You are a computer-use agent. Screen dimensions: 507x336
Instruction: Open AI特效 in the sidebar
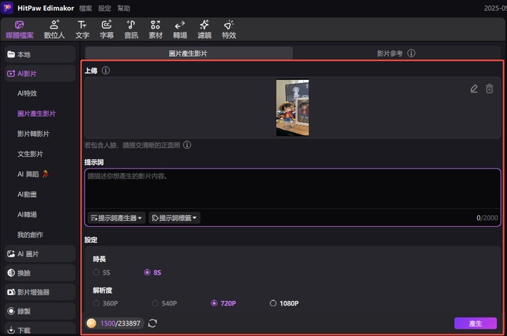(27, 93)
